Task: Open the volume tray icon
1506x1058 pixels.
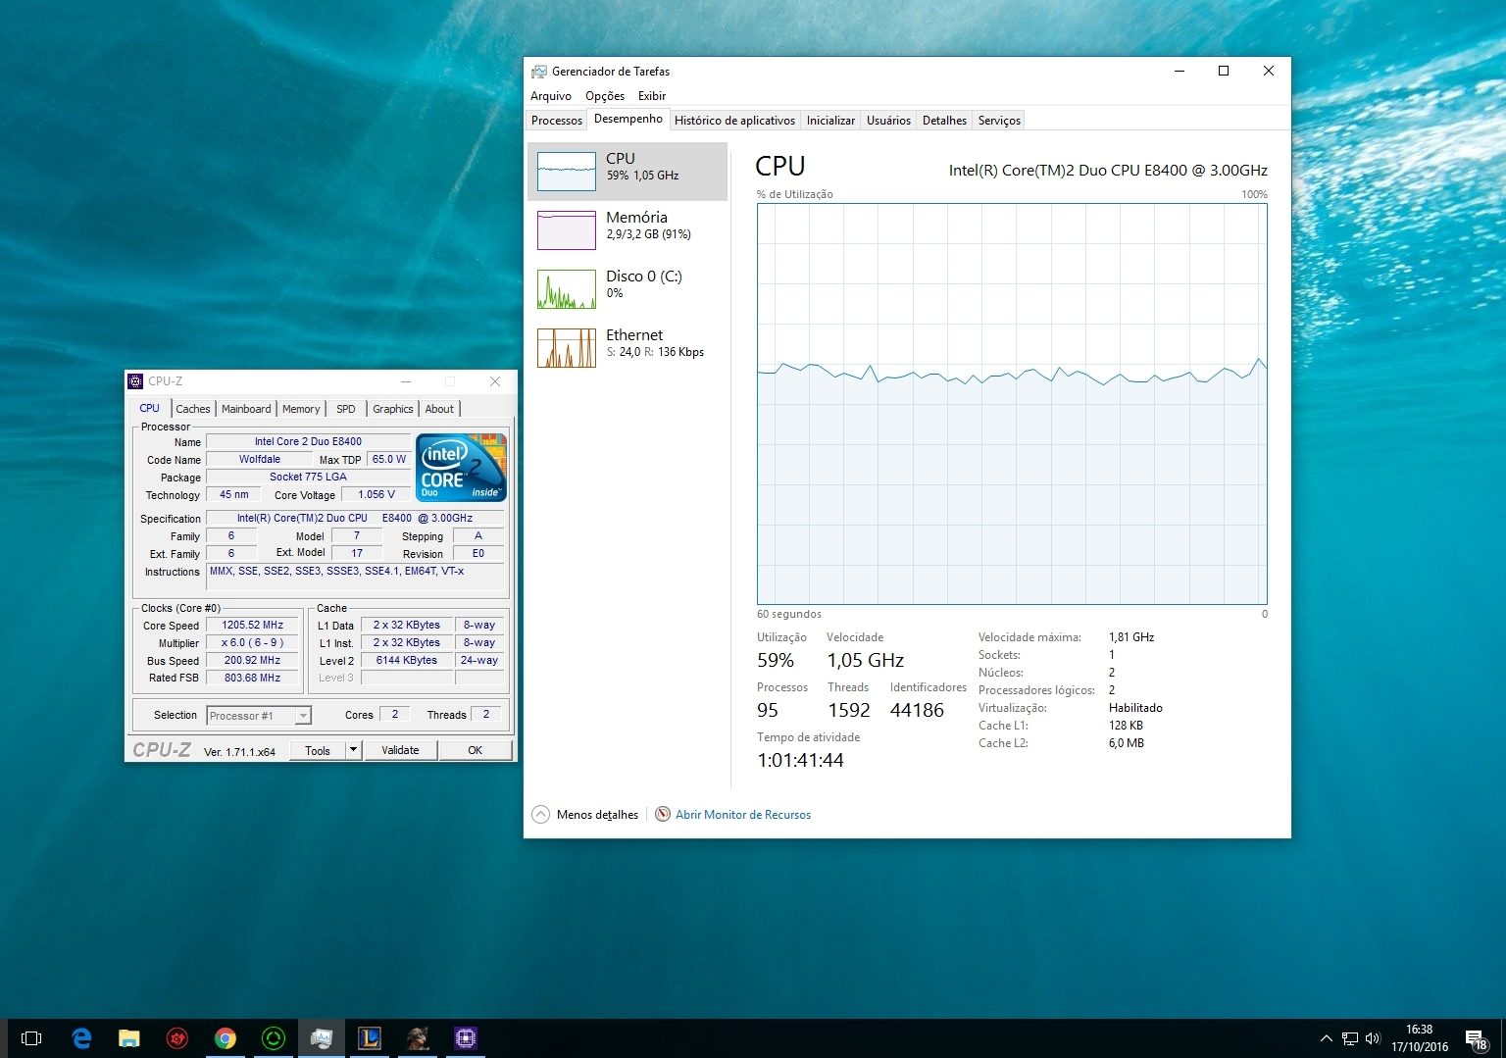Action: click(x=1373, y=1038)
